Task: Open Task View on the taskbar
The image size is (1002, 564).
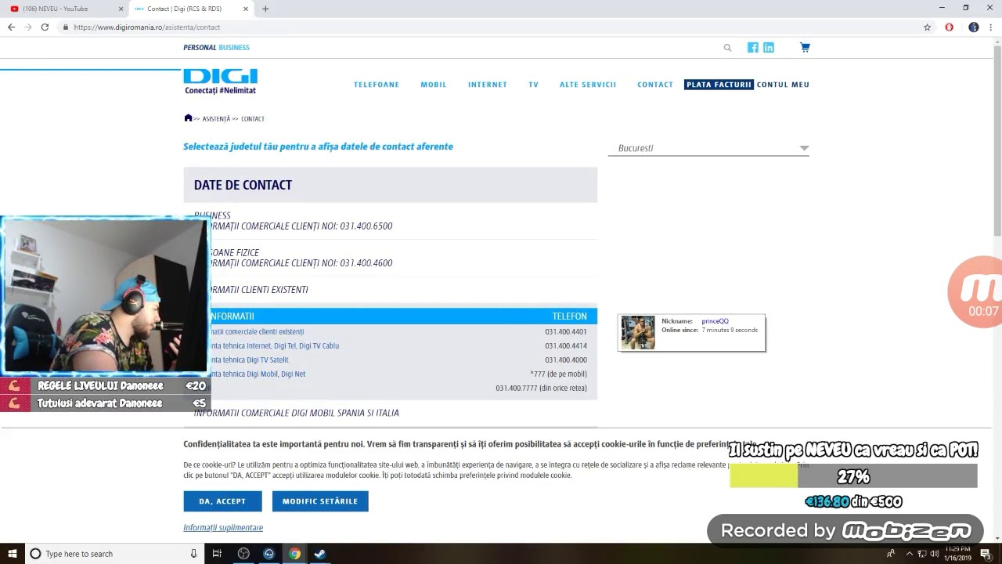Action: click(218, 554)
